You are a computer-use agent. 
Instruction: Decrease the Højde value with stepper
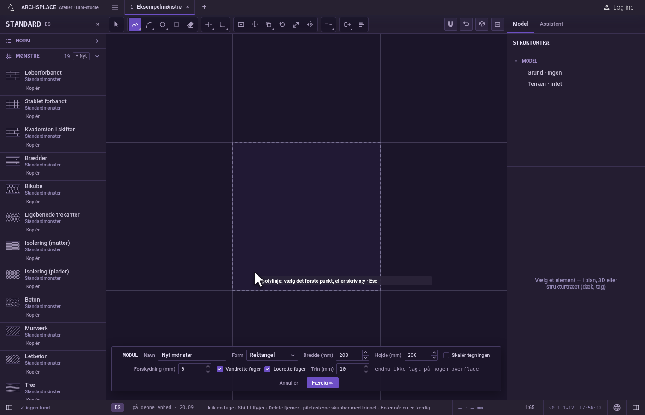tap(434, 358)
